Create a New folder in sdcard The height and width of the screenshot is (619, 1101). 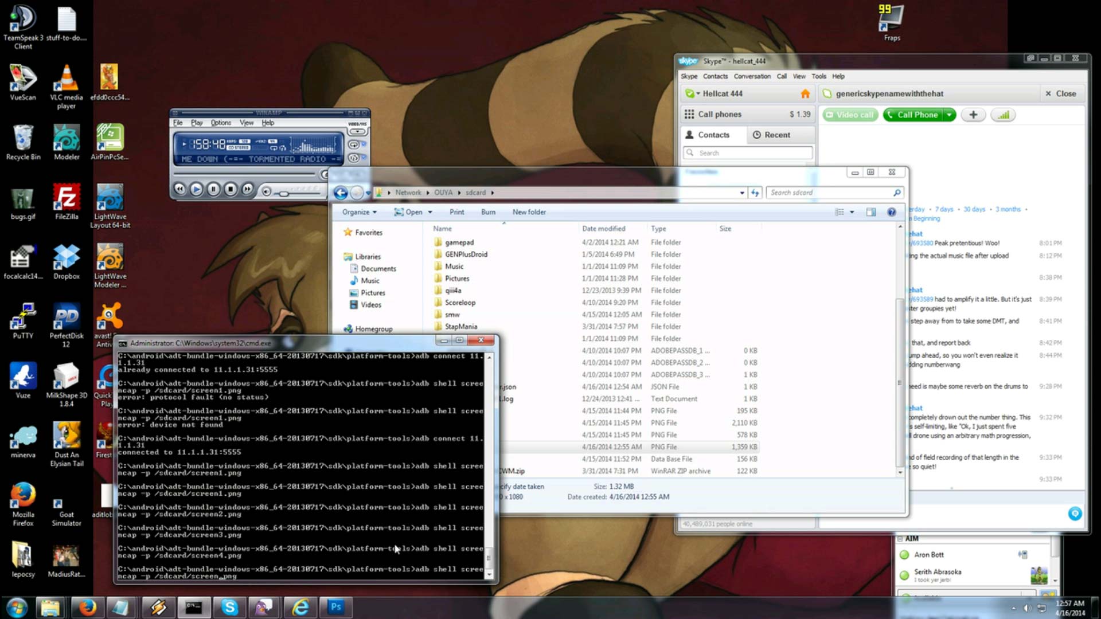coord(529,212)
